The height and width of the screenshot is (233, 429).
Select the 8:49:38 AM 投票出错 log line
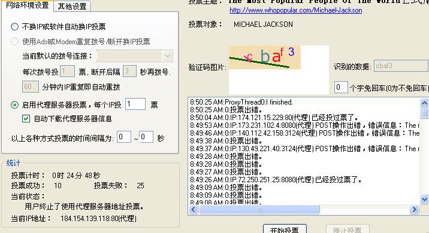pyautogui.click(x=226, y=141)
